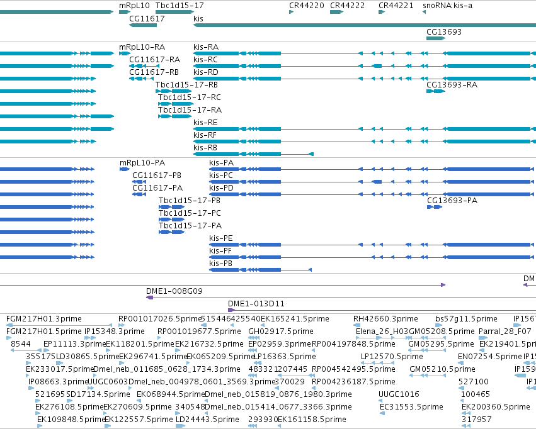Select the Tbc1d15-17-RA transcript

[174, 116]
